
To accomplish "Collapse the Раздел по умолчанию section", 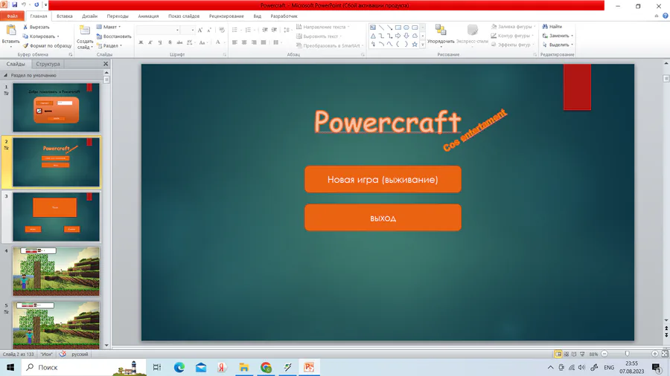I will [5, 76].
